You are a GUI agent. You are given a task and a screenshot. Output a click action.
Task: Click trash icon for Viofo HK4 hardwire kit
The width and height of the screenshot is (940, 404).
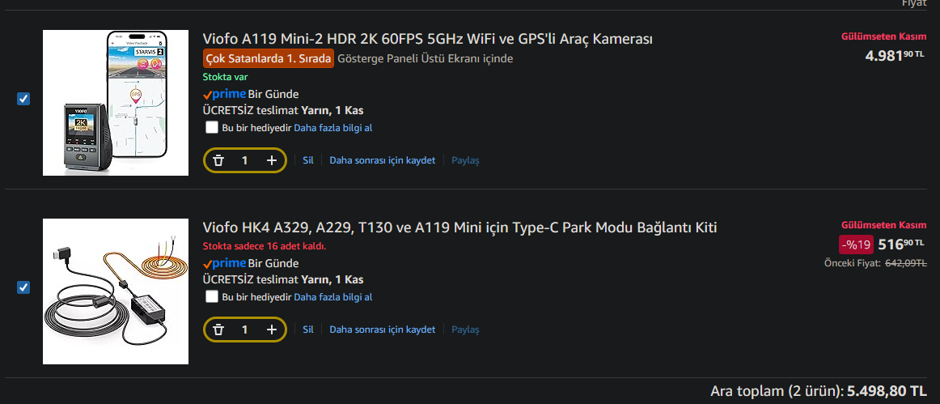[218, 330]
